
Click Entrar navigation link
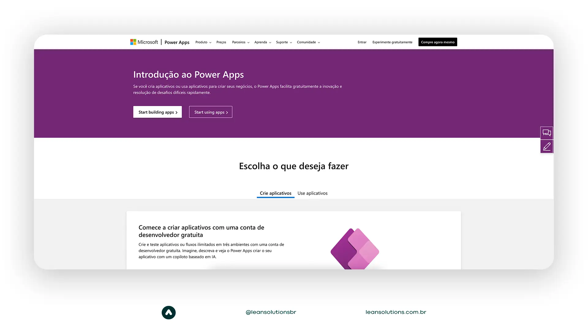click(362, 42)
